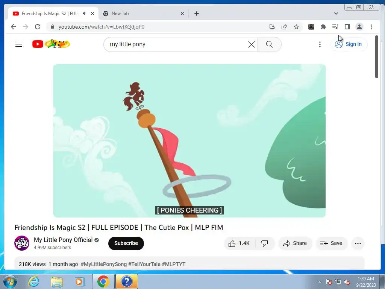Open the #TellYourTale hashtag
The width and height of the screenshot is (385, 289).
(x=144, y=264)
